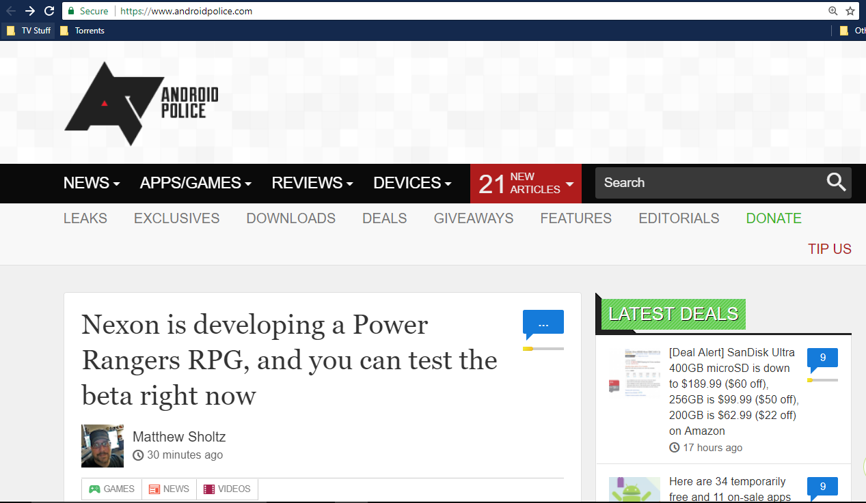Go to the LEAKS section
This screenshot has width=866, height=503.
coord(85,218)
